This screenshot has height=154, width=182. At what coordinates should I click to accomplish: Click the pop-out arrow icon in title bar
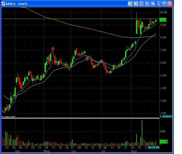coord(147,4)
